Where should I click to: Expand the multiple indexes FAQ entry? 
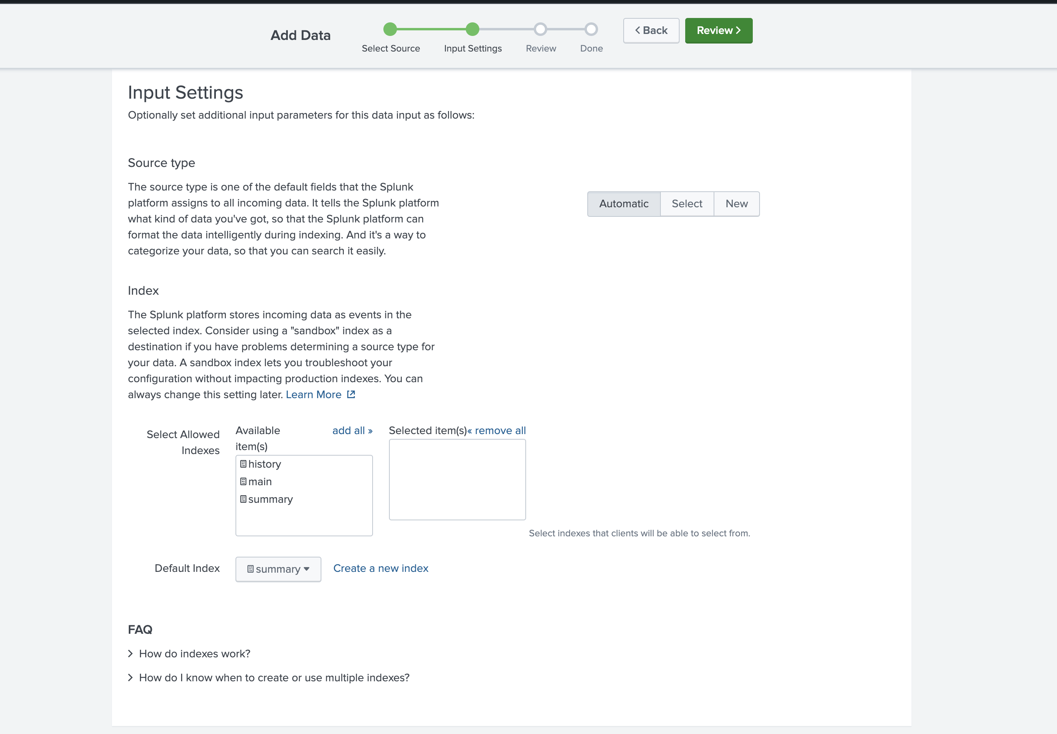tap(274, 677)
